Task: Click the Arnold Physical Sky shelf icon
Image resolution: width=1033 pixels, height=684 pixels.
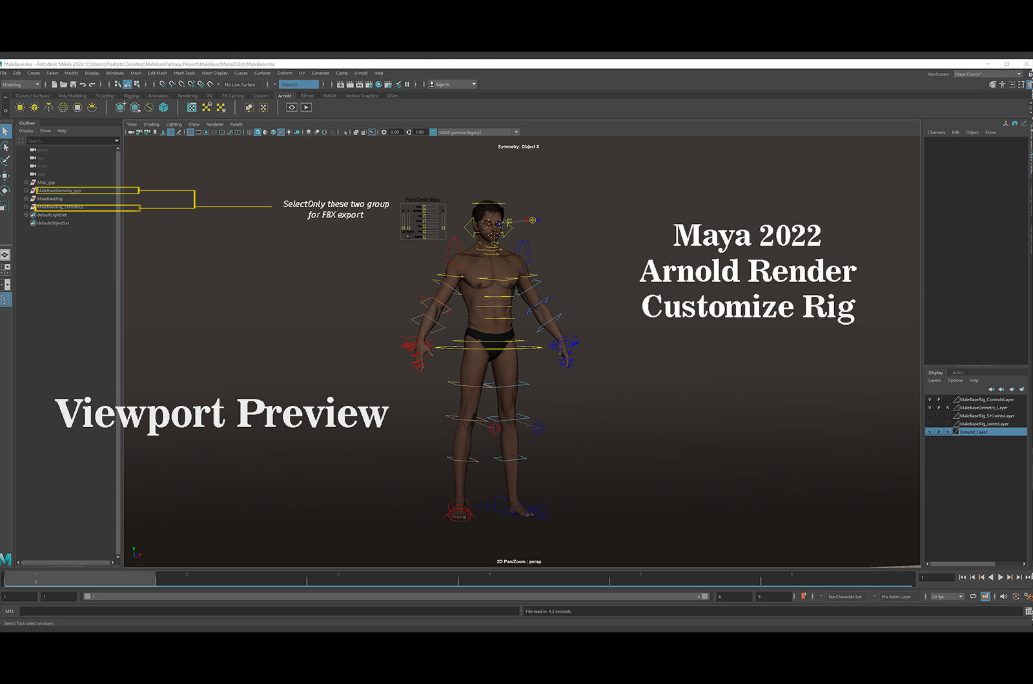Action: point(92,108)
